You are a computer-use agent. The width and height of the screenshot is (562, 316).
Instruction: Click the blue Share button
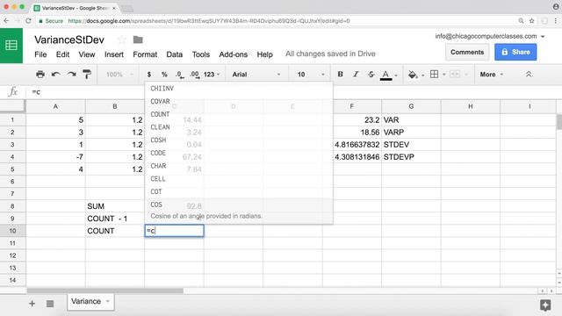click(x=515, y=52)
